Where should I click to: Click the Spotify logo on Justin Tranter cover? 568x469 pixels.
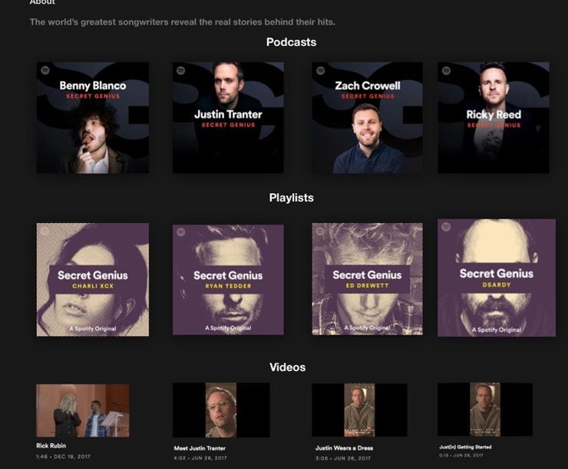180,71
